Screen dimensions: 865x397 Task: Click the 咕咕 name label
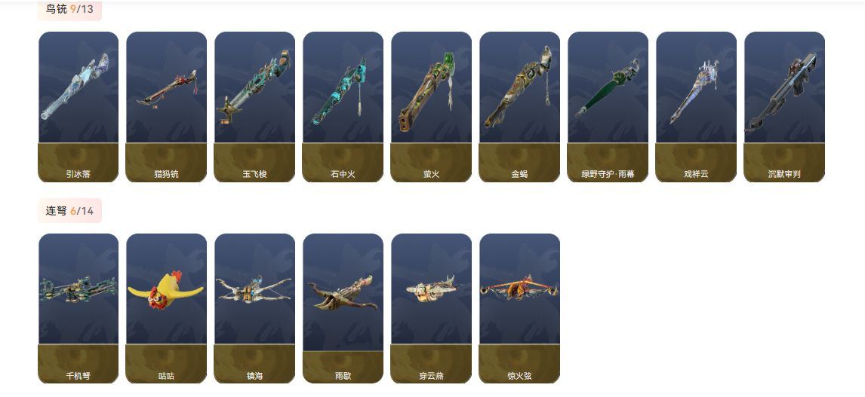(167, 376)
